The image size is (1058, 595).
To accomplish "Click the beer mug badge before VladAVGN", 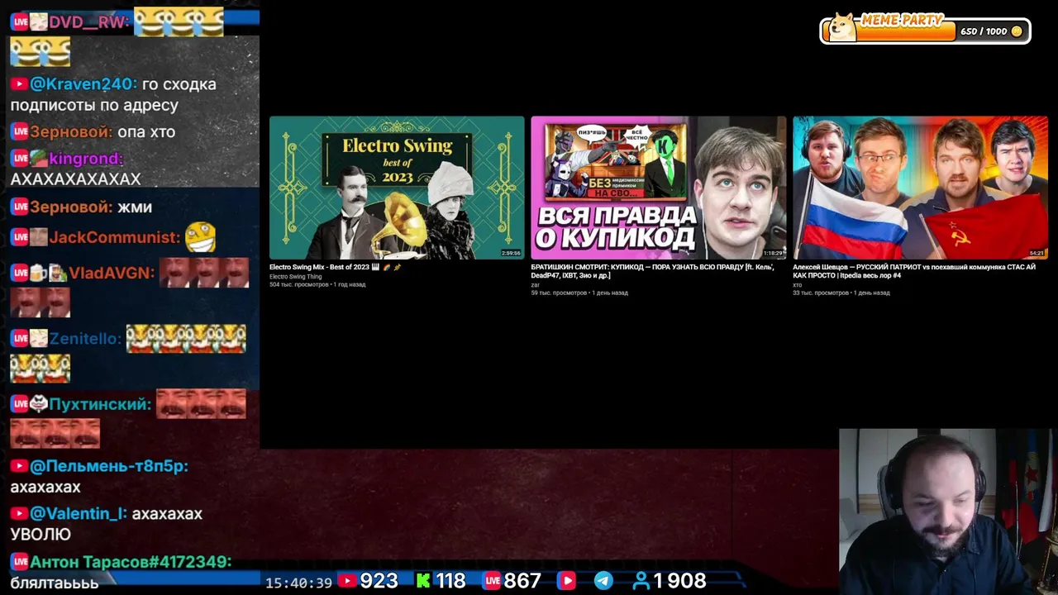I will coord(39,273).
